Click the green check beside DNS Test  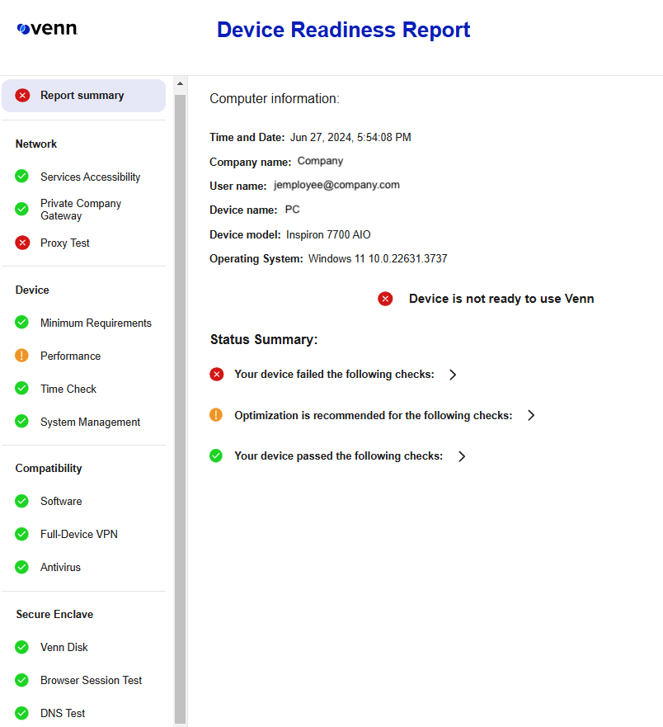click(x=21, y=713)
